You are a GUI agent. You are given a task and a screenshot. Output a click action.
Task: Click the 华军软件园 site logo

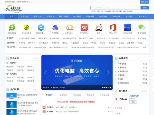[16, 9]
